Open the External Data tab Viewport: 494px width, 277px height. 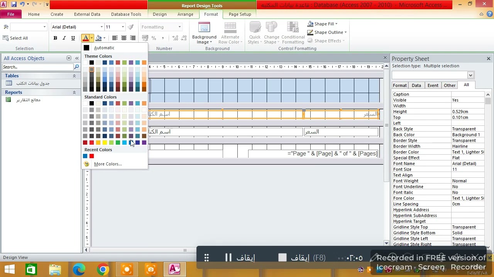87,14
